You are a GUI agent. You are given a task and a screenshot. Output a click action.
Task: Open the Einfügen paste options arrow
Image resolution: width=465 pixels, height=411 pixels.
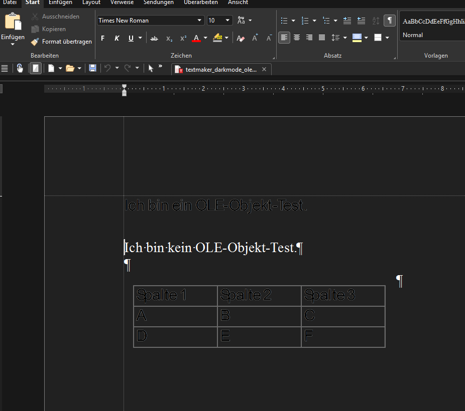coord(13,45)
